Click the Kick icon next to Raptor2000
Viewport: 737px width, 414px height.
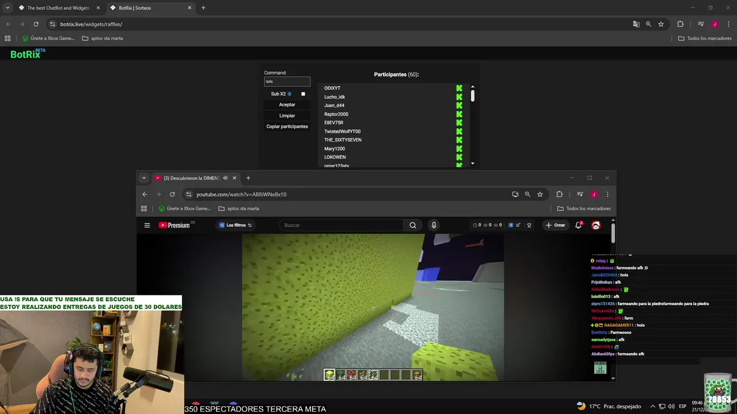pos(459,114)
